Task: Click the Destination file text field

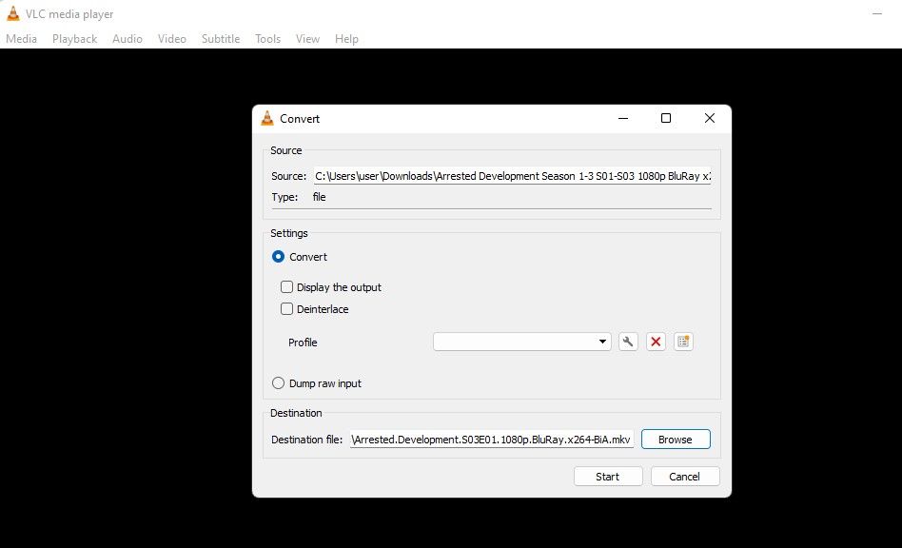Action: (490, 439)
